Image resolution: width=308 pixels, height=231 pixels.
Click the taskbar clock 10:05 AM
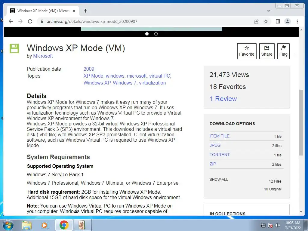(293, 223)
